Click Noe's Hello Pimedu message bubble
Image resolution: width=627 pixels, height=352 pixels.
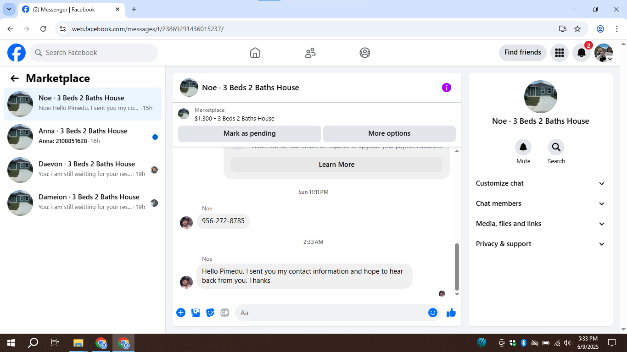pos(304,276)
